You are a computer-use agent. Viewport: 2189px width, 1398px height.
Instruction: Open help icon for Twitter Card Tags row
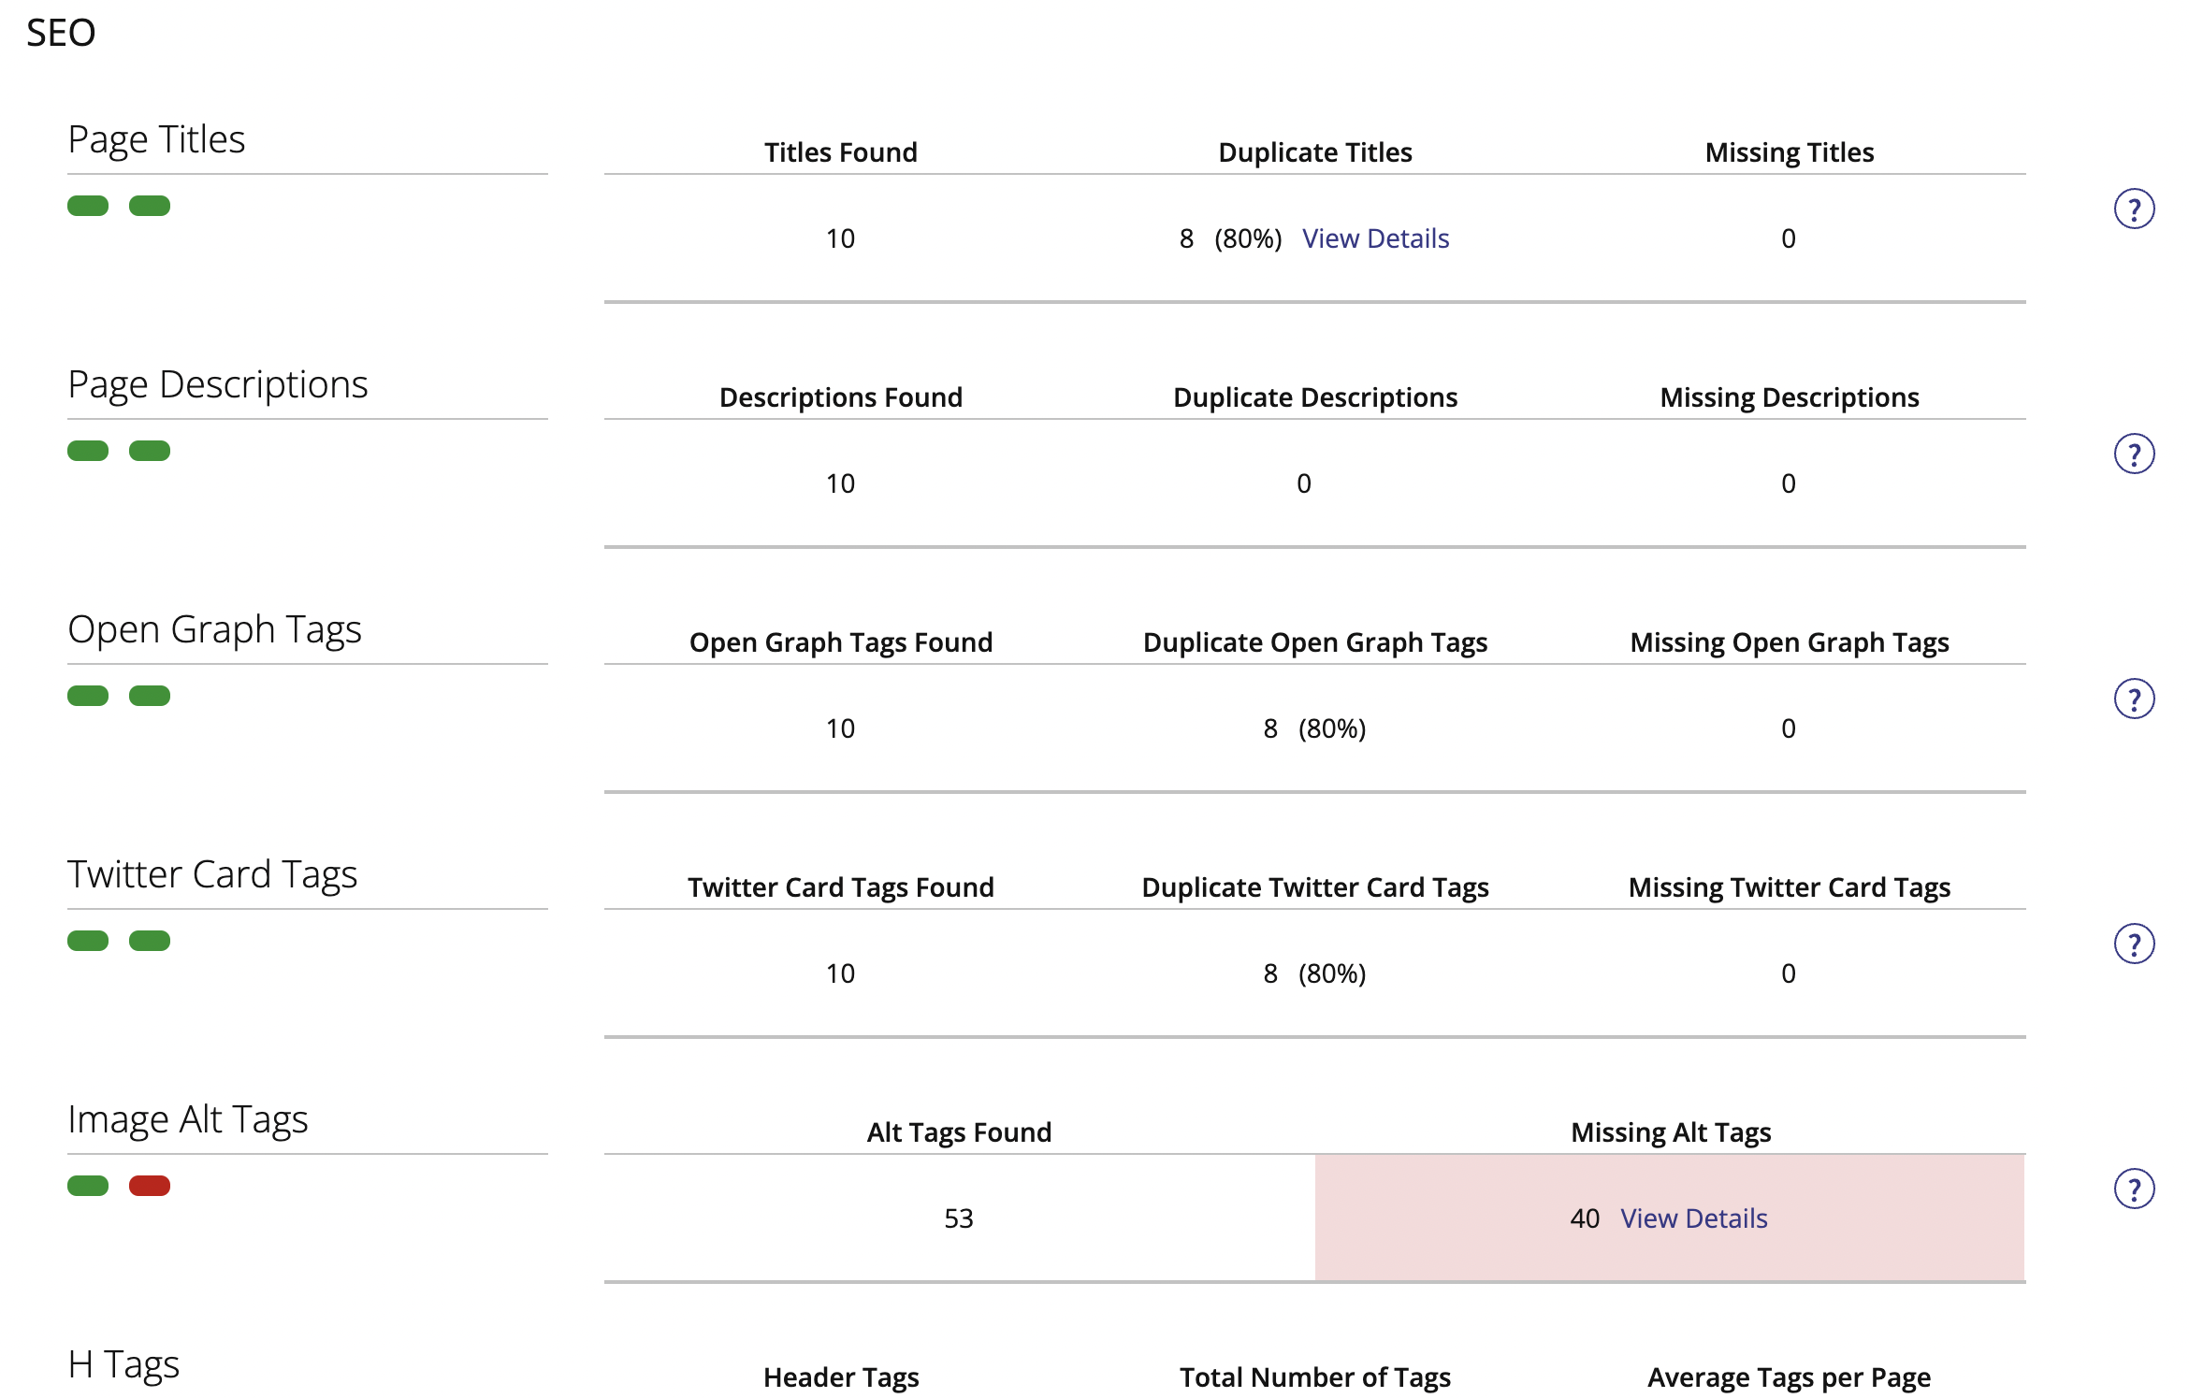click(x=2134, y=944)
